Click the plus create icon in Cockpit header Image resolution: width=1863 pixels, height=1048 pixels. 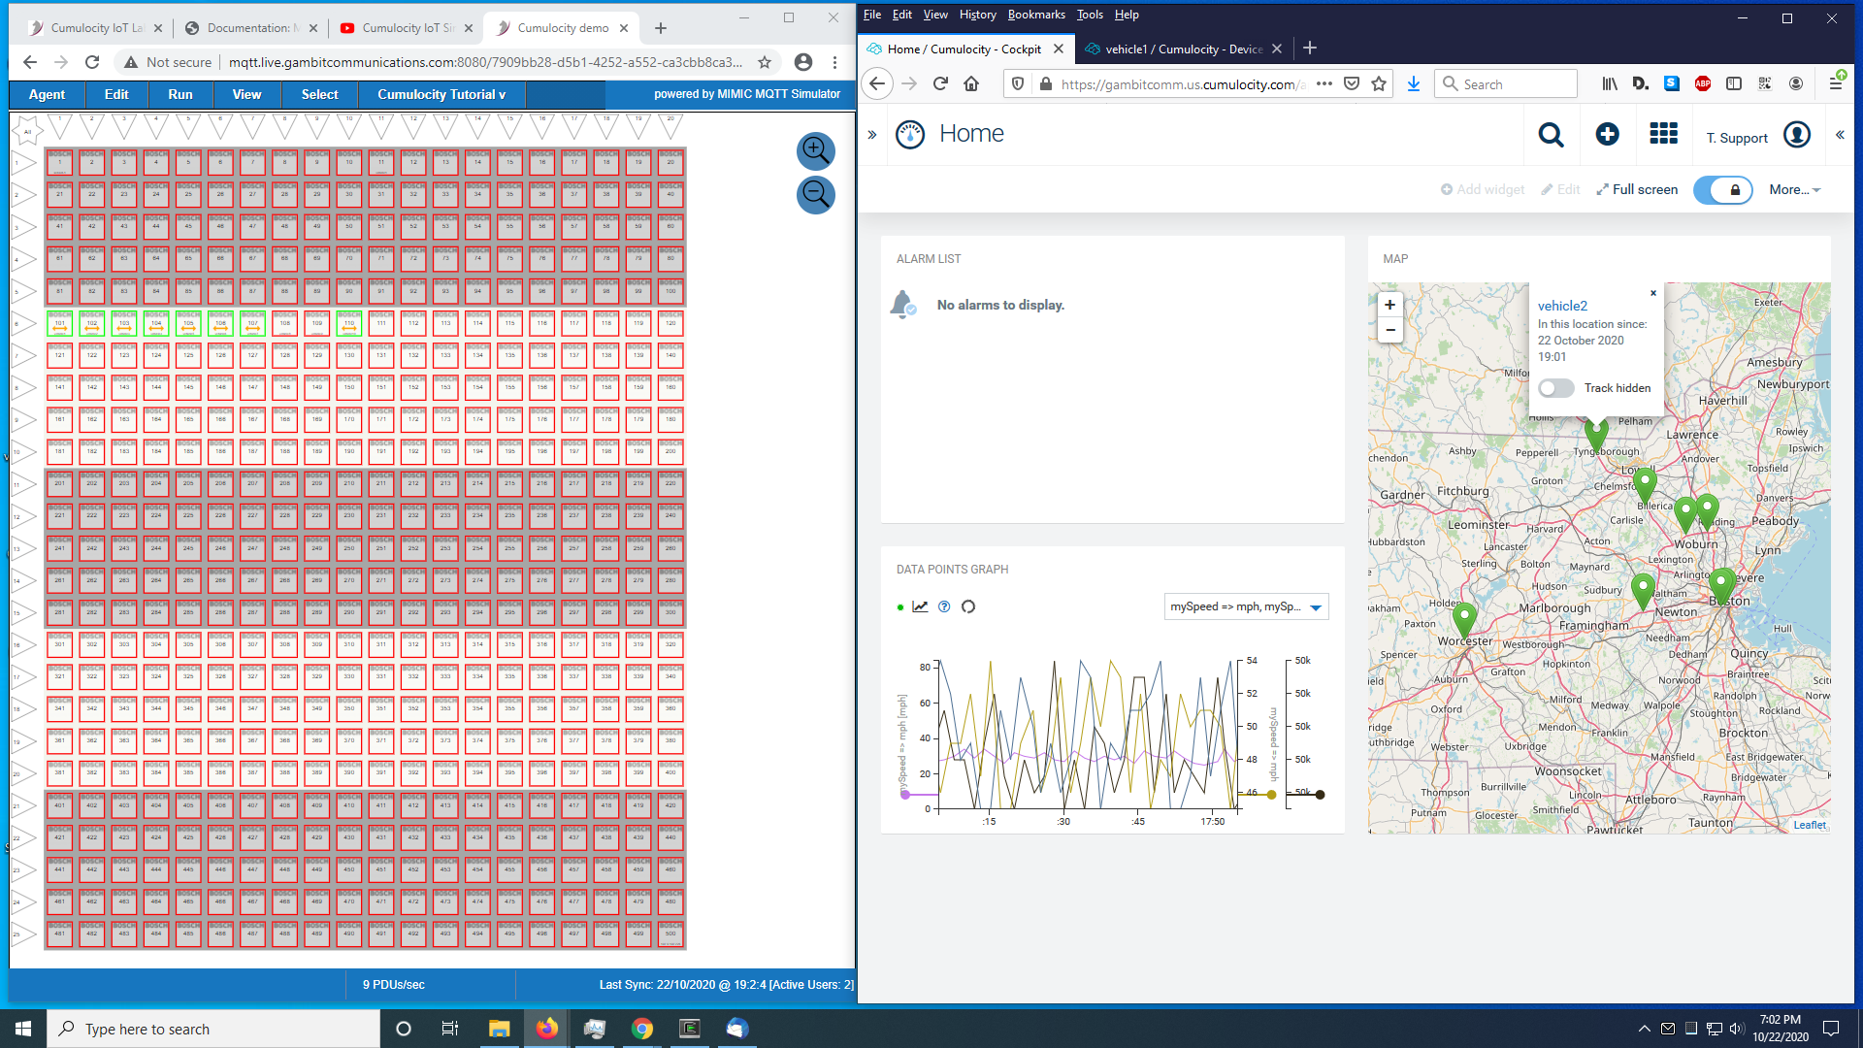pos(1607,135)
